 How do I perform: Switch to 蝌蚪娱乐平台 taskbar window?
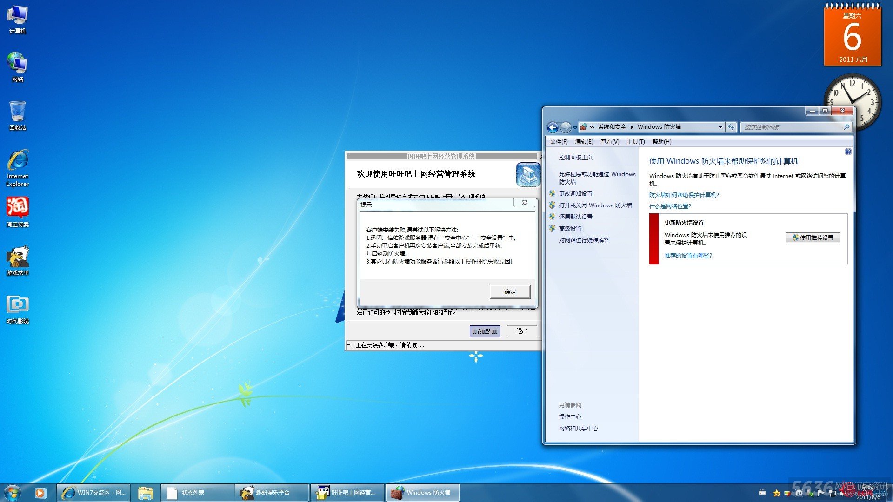272,493
